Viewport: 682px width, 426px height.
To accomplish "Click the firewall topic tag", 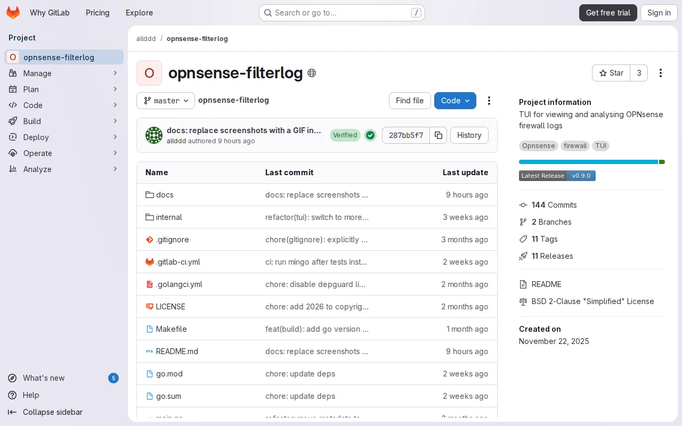I will 575,146.
